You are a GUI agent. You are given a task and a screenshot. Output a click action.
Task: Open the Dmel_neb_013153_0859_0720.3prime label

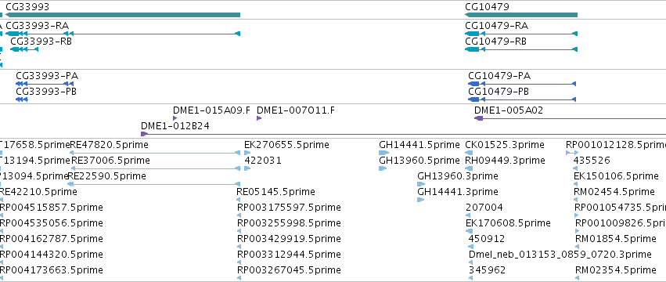pyautogui.click(x=560, y=255)
